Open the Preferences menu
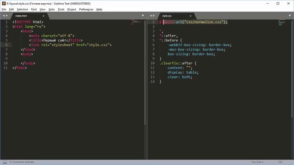The height and width of the screenshot is (165, 294). [86, 9]
